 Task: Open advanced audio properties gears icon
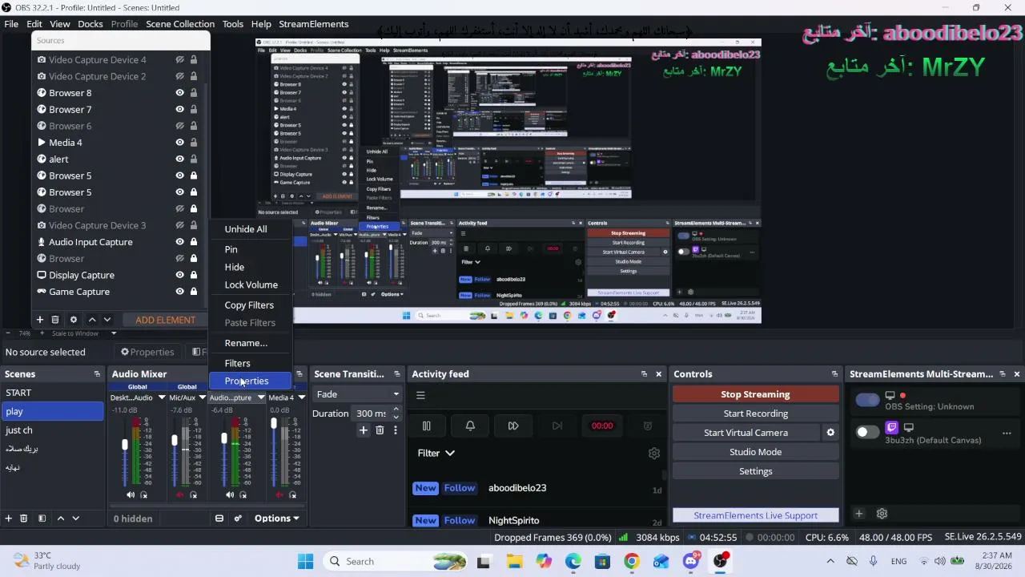pos(238,518)
